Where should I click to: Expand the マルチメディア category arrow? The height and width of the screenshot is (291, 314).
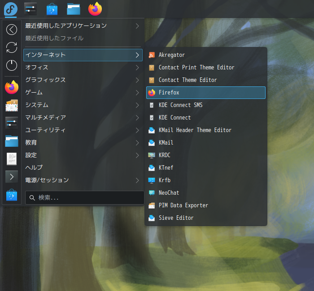[x=137, y=118]
